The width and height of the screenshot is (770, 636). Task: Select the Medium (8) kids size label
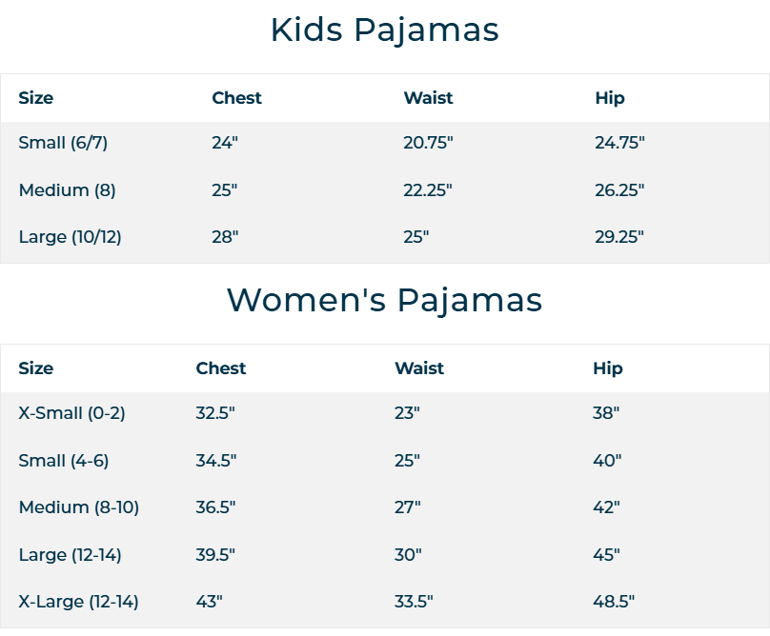68,189
